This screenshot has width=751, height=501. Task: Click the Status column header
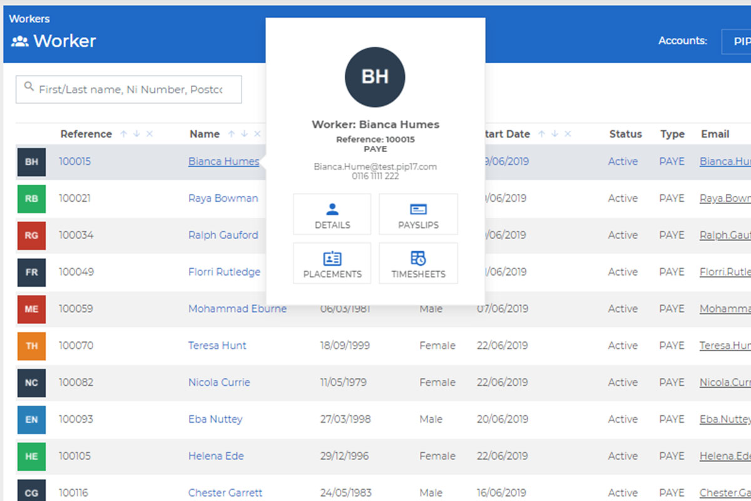[626, 134]
